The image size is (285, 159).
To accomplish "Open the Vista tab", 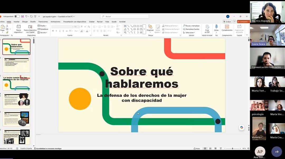I will (107, 22).
